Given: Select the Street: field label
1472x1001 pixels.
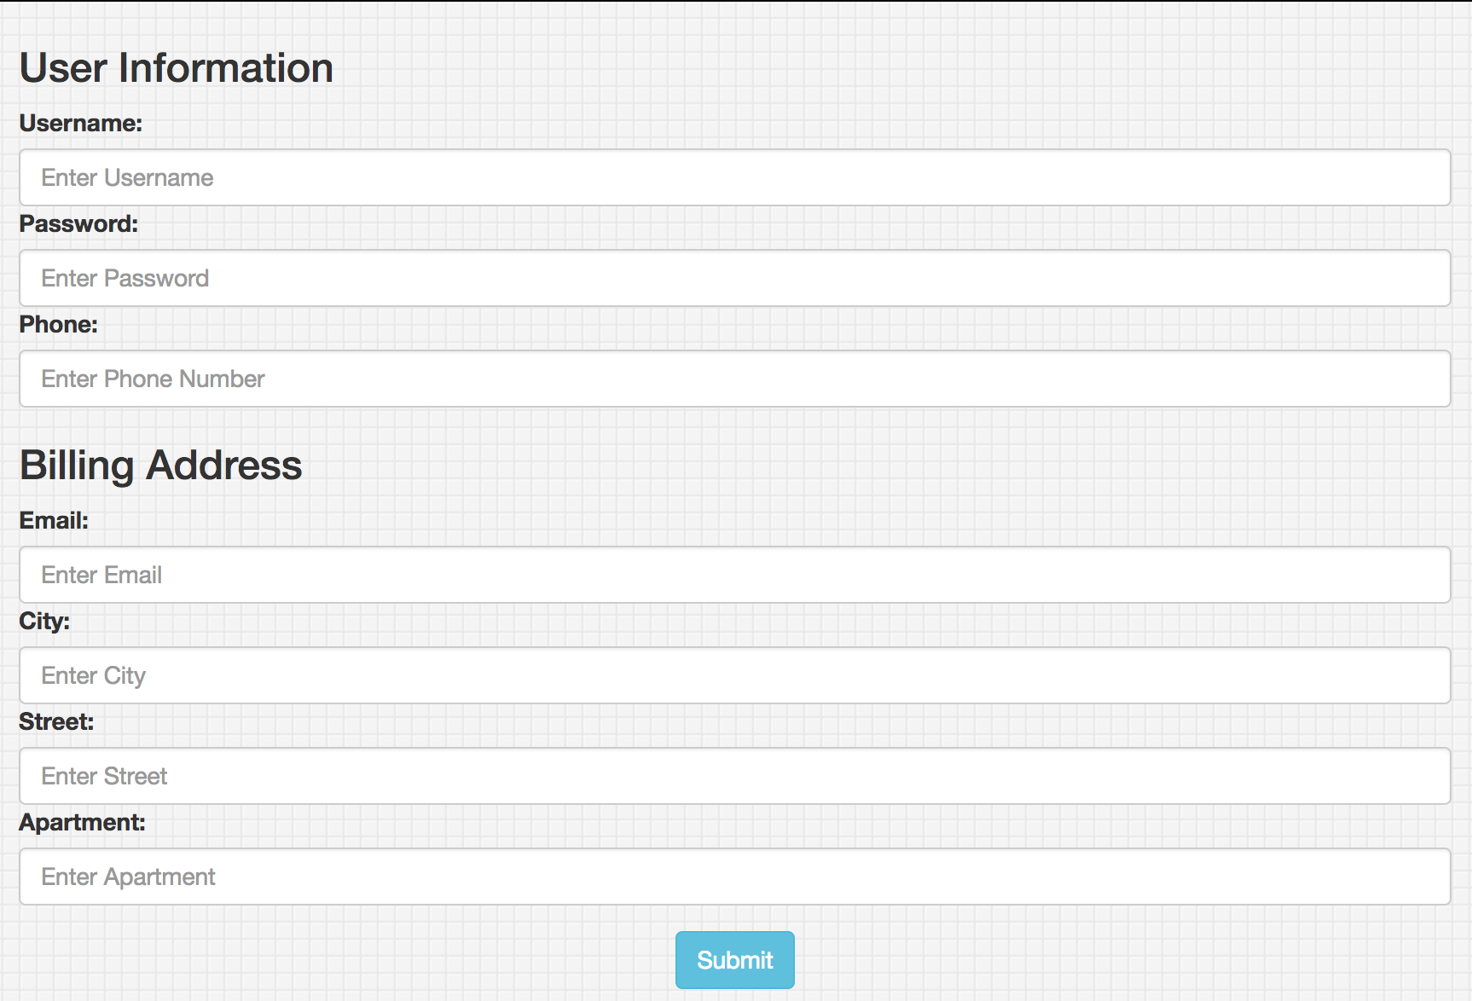Looking at the screenshot, I should coord(56,721).
